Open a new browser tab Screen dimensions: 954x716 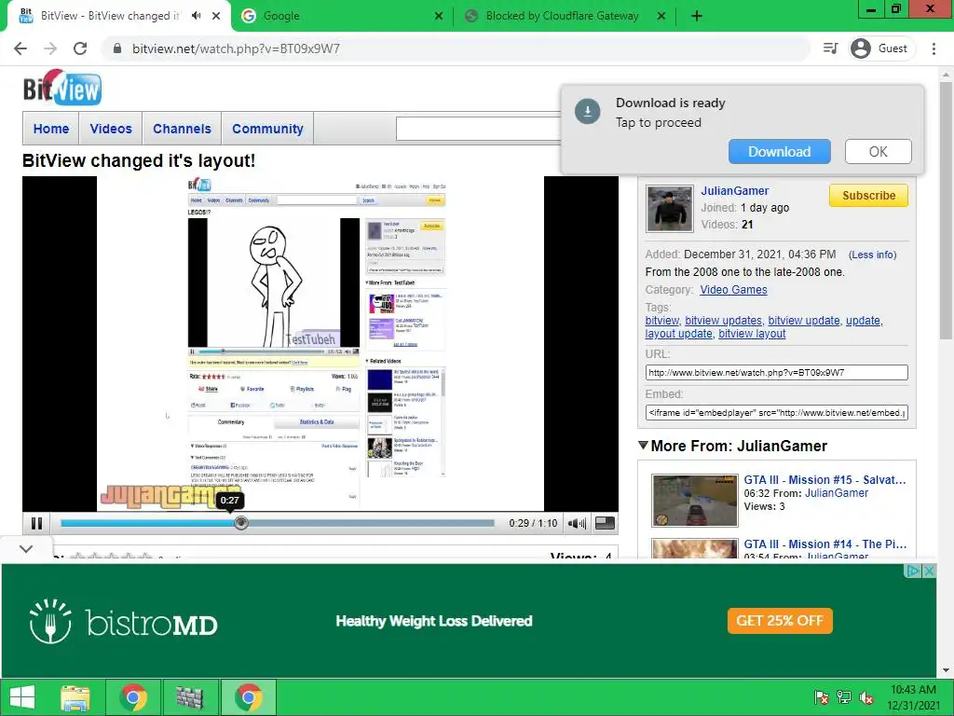pyautogui.click(x=697, y=16)
